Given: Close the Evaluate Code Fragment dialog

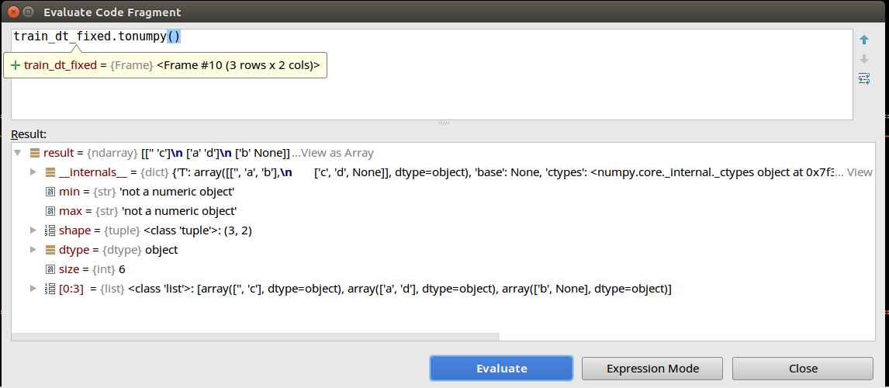Looking at the screenshot, I should coord(803,368).
